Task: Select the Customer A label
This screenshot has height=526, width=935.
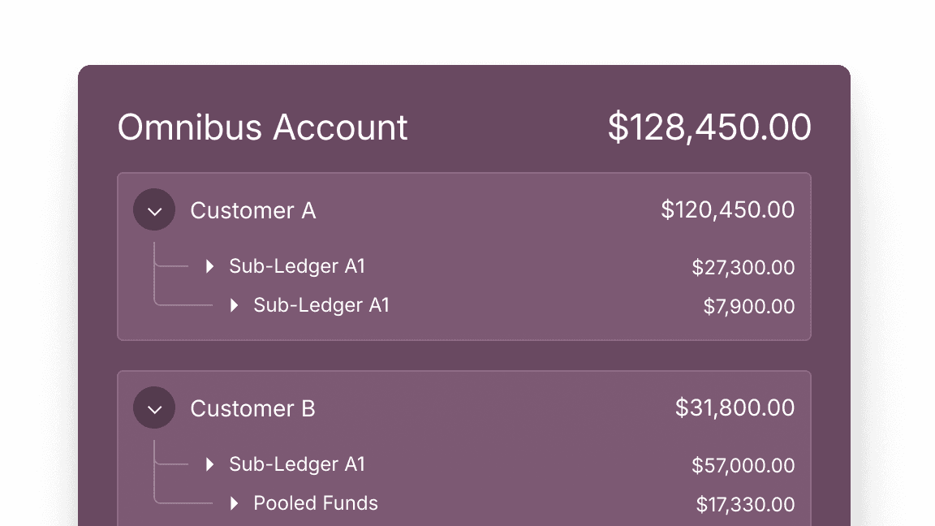Action: (x=252, y=210)
